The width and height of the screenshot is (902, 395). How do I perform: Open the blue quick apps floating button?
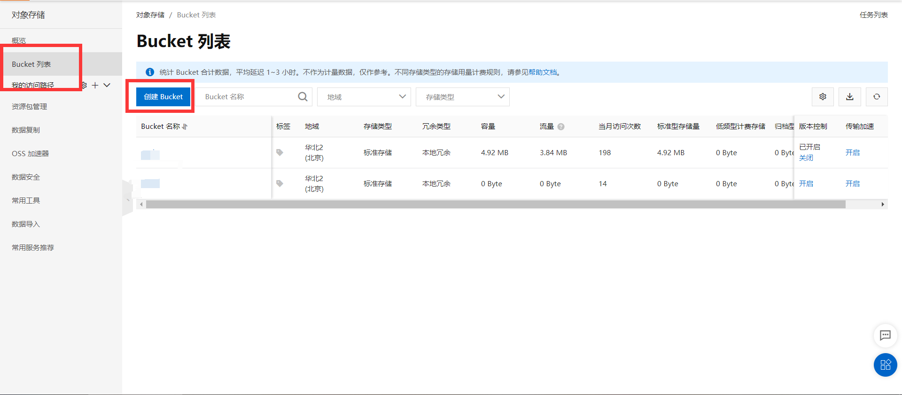pos(886,365)
